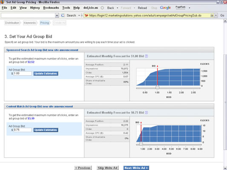Open the Search options dropdown arrow
The height and width of the screenshot is (170, 227).
pos(79,15)
